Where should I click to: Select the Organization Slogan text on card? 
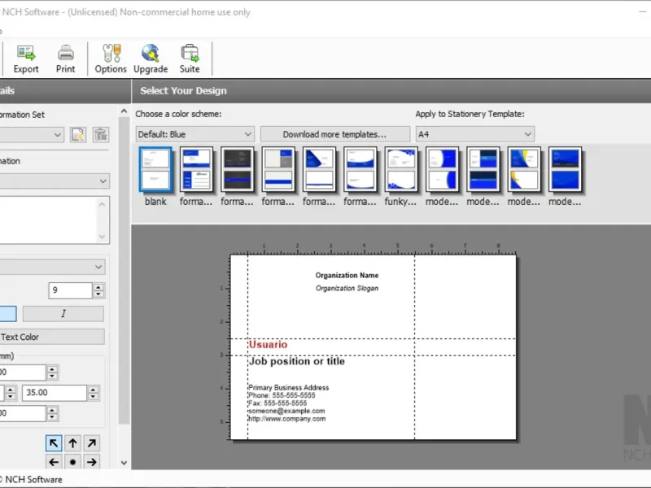[x=347, y=288]
